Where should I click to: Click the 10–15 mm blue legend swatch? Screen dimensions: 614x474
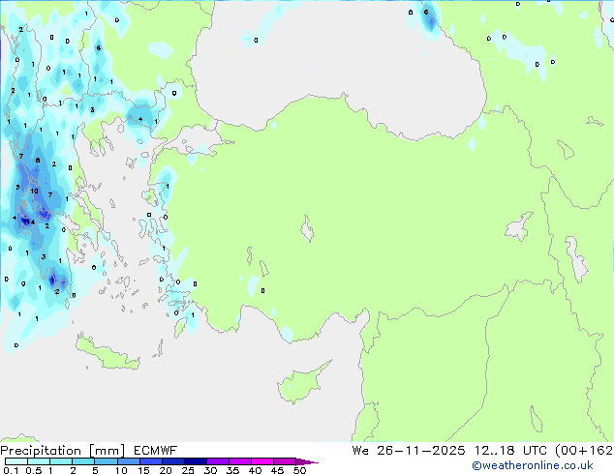tap(128, 461)
